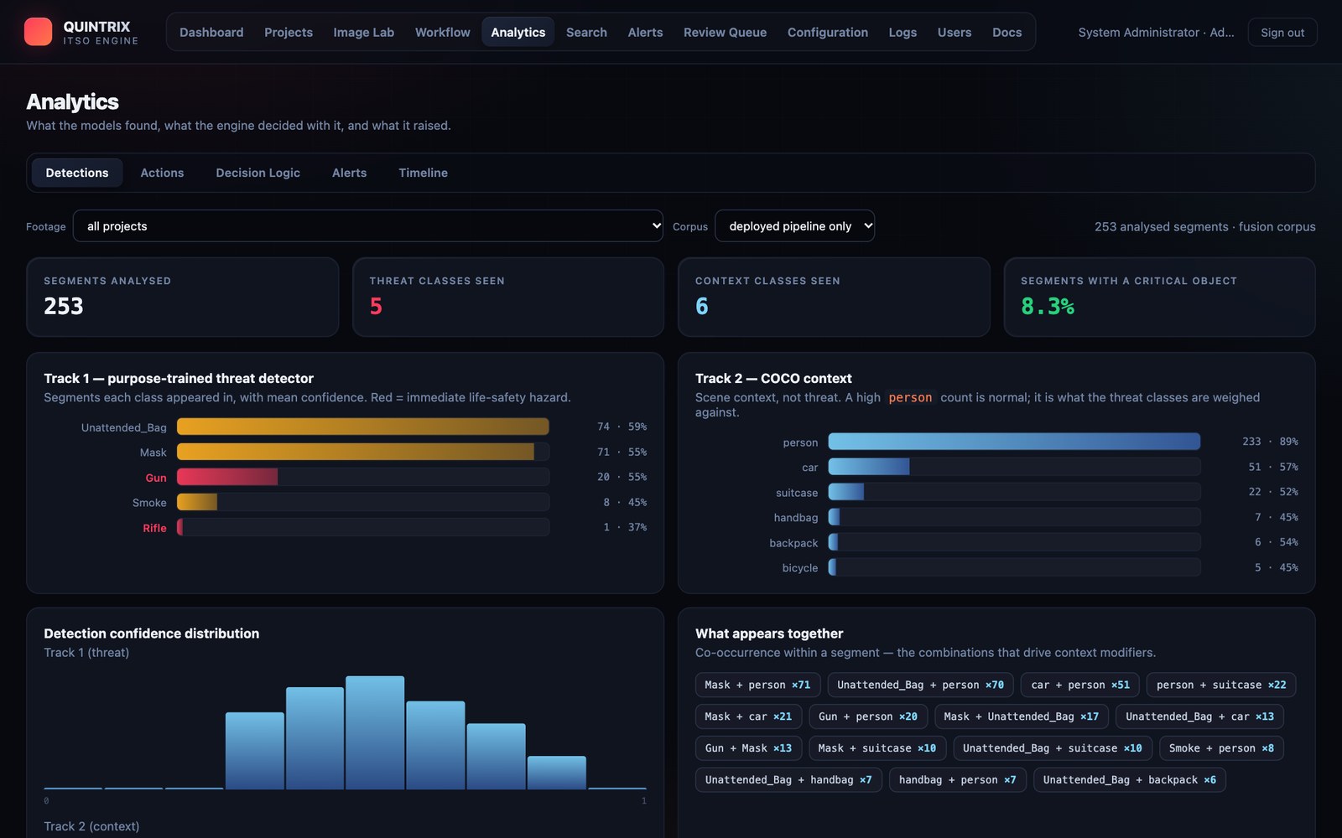Viewport: 1342px width, 838px height.
Task: Open the Workflow section
Action: click(442, 32)
